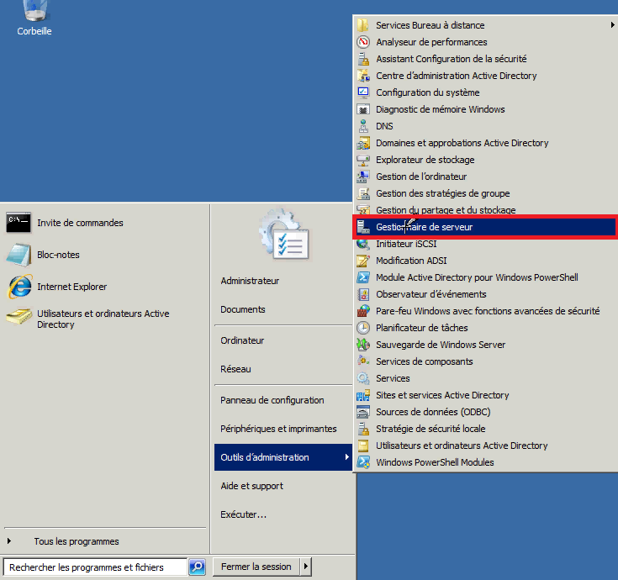Click the user picture at top of Start menu
Screen dimensions: 618x580
click(285, 235)
